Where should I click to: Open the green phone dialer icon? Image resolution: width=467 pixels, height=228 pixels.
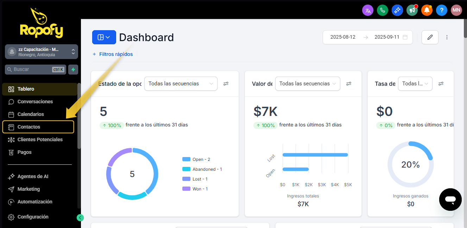tap(383, 10)
